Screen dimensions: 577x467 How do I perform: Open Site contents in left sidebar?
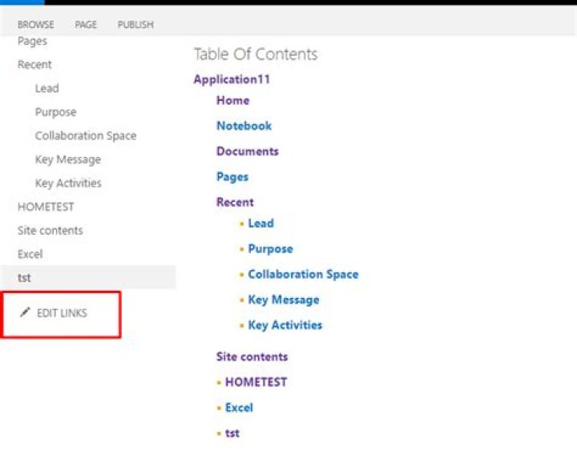click(50, 231)
